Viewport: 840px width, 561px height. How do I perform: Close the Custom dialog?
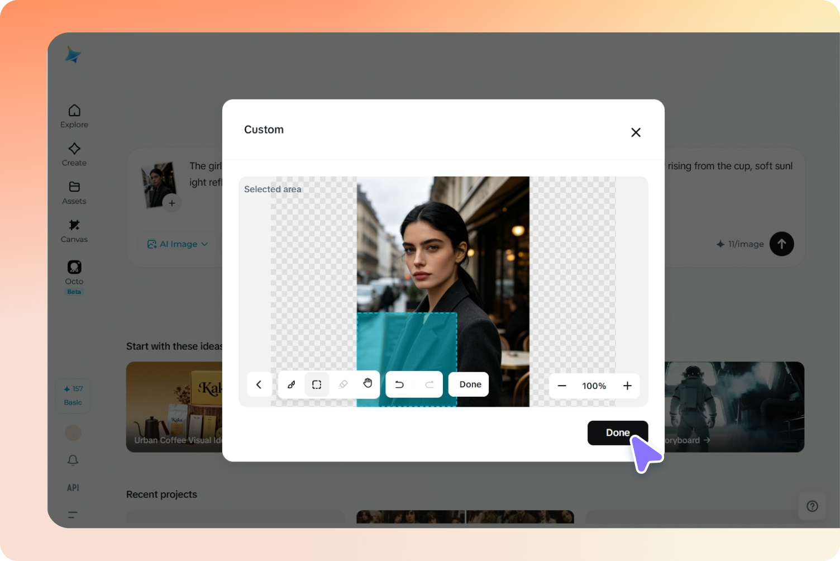pyautogui.click(x=636, y=132)
